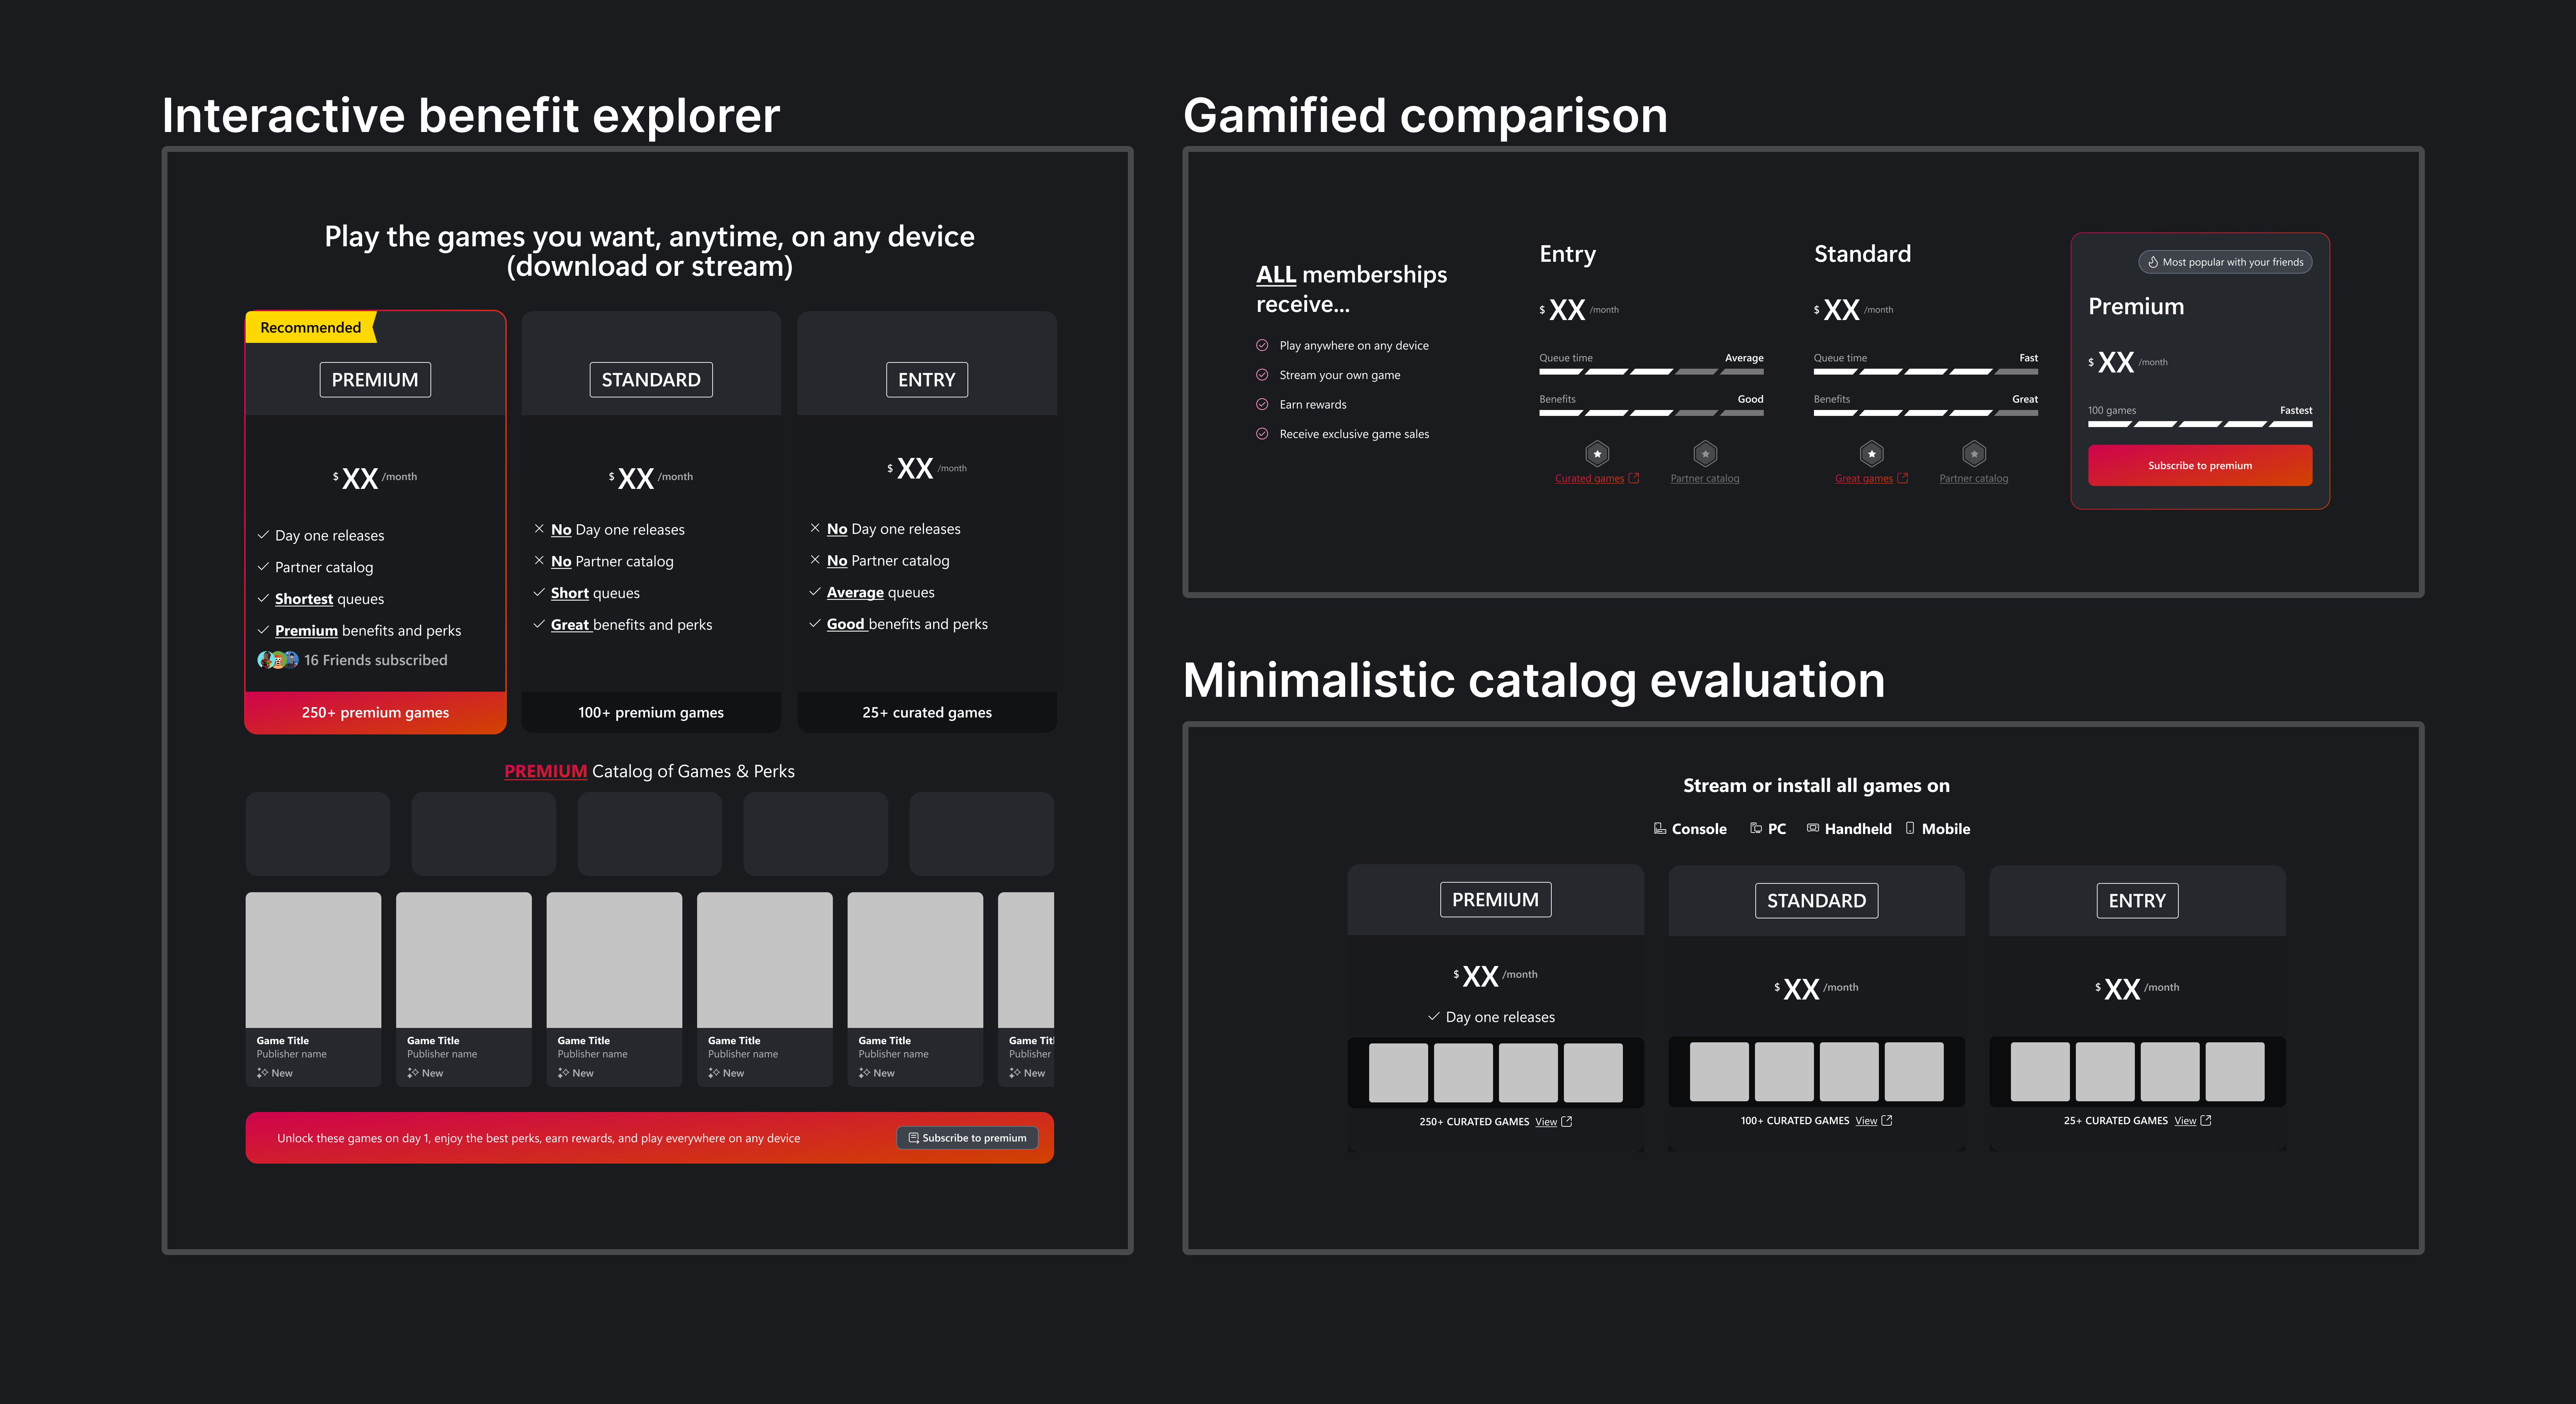Click the Standard plan's partner catalog star badge
The height and width of the screenshot is (1404, 2576).
pyautogui.click(x=1974, y=453)
